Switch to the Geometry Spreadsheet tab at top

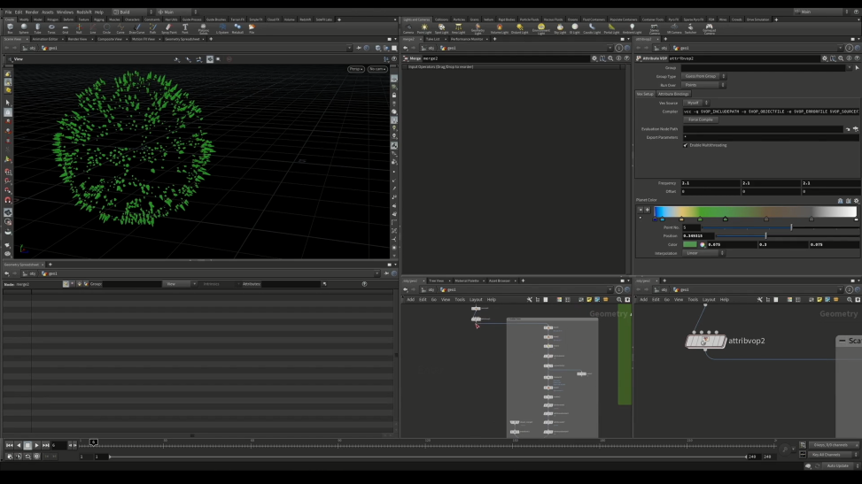(182, 39)
